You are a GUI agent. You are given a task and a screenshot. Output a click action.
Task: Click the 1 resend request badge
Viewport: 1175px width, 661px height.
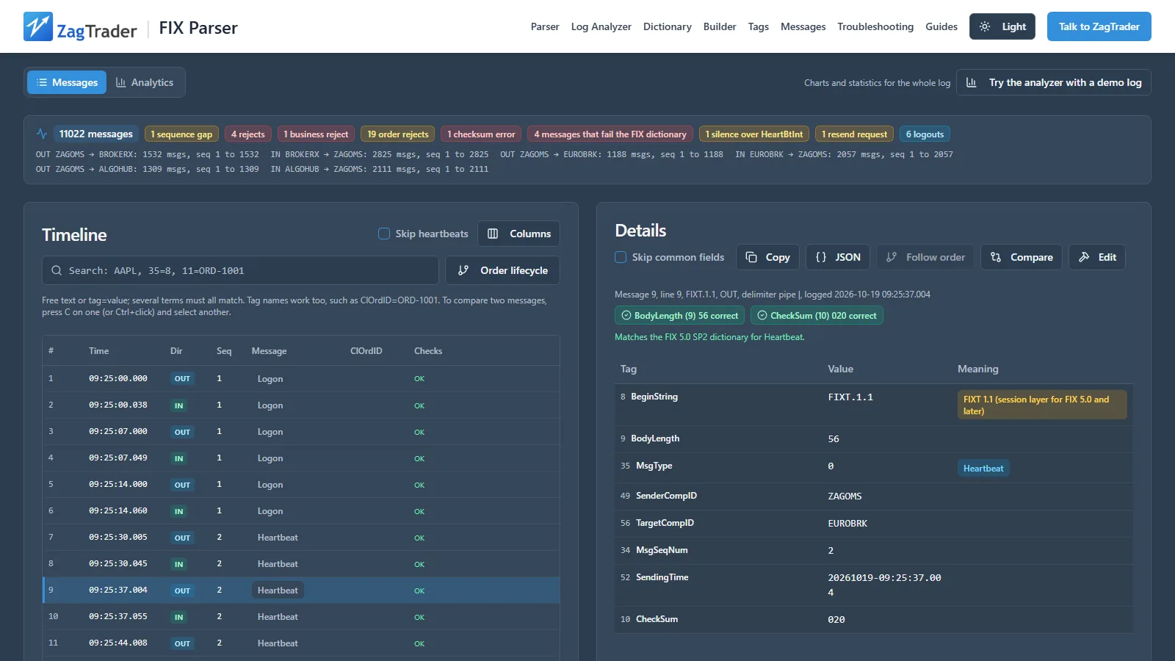point(854,134)
